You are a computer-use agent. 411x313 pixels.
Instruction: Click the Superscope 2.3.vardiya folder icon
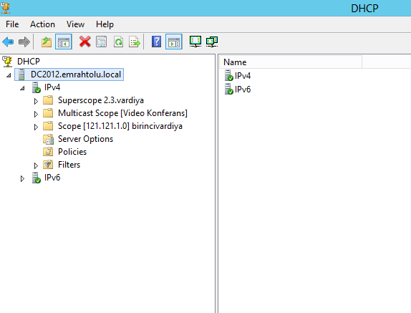(x=48, y=100)
